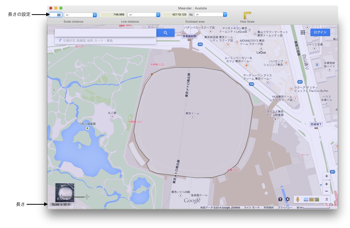Viewport: 350px width, 228px height.
Task: Click the route 434 shield near サーティーワン
Action: (x=252, y=84)
